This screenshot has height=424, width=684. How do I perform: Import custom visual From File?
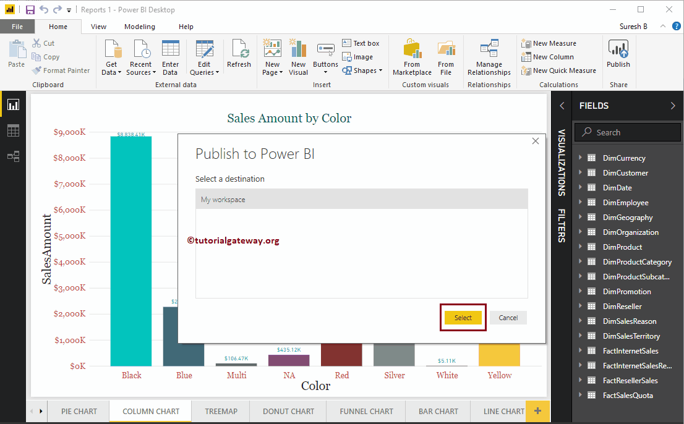click(446, 57)
